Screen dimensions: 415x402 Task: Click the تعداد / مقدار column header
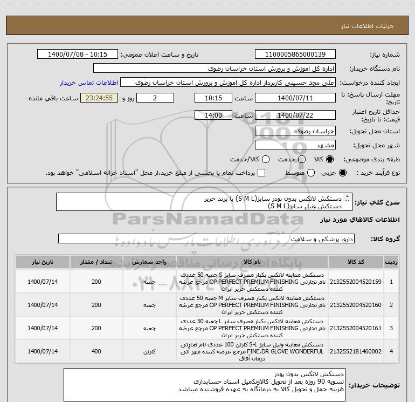tap(96, 262)
